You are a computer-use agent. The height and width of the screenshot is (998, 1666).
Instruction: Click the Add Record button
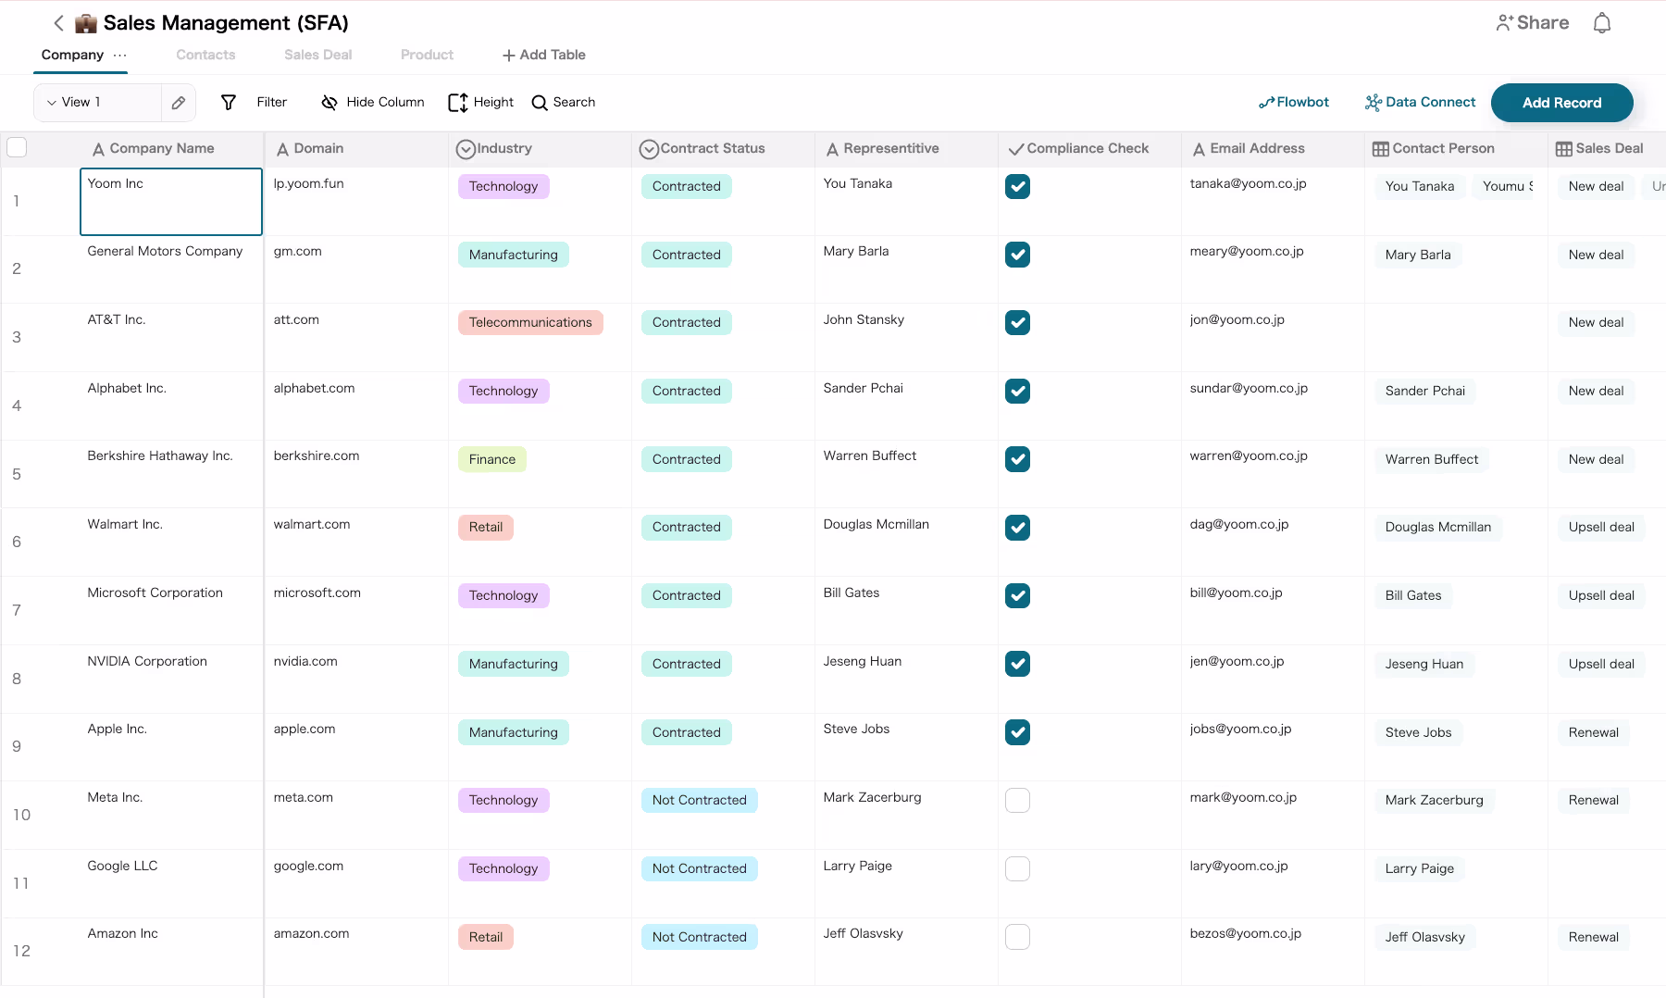pos(1561,103)
